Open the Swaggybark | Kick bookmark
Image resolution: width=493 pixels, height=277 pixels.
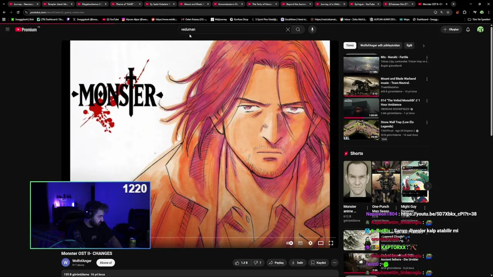[23, 19]
